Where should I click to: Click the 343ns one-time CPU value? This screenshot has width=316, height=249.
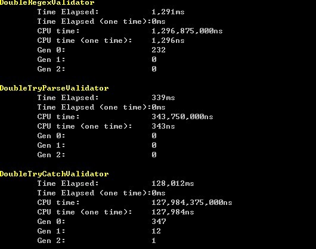163,126
